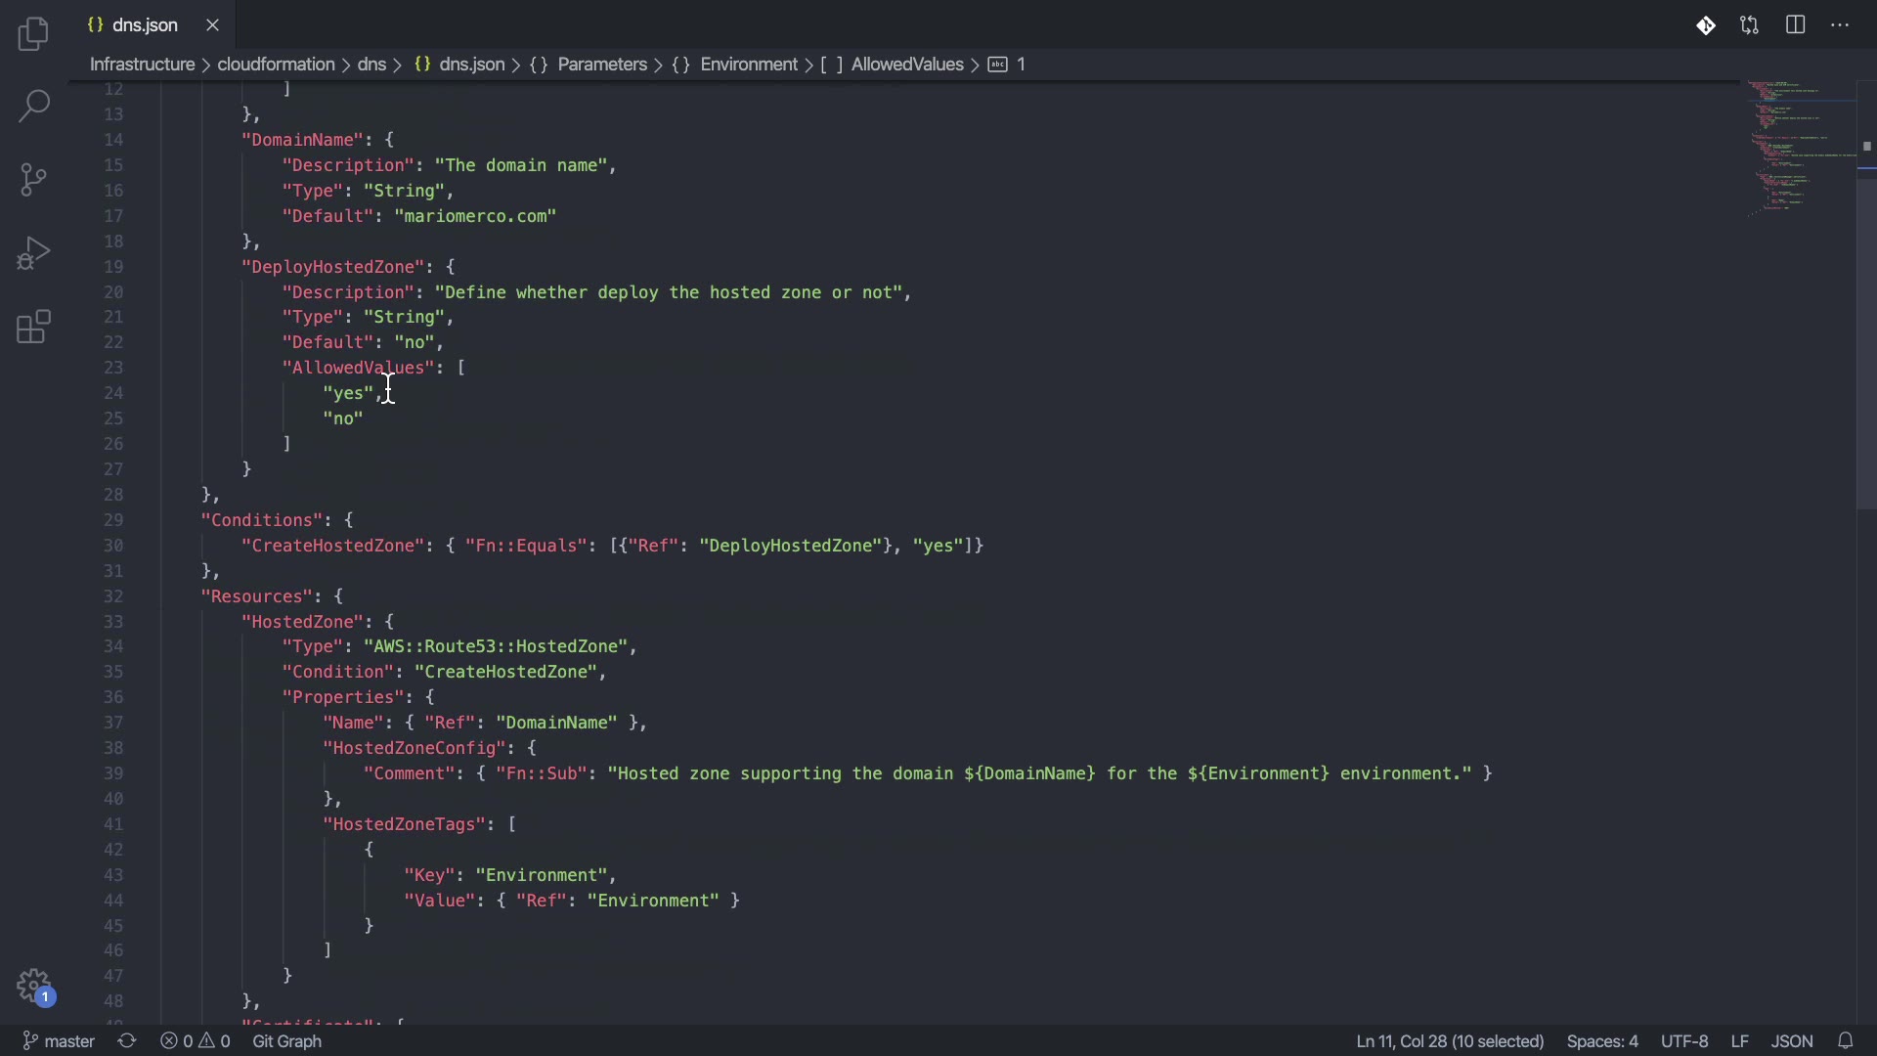
Task: Click the Open Changes icon
Action: click(1750, 26)
